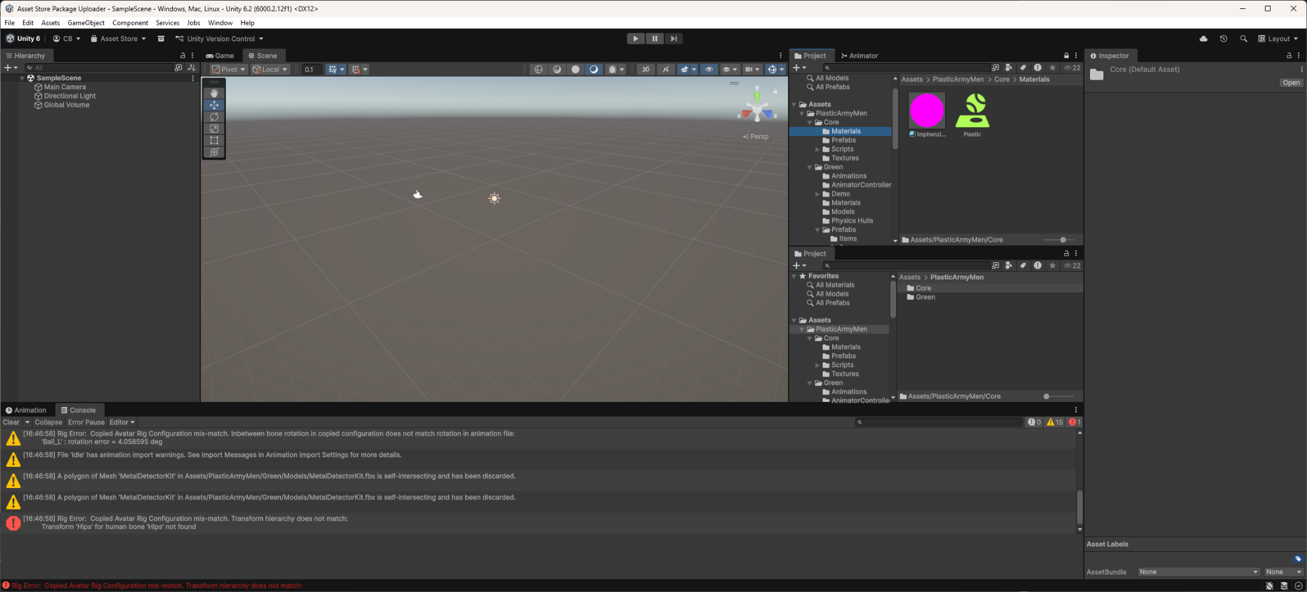The height and width of the screenshot is (592, 1307).
Task: Select the Scale tool
Action: pyautogui.click(x=214, y=129)
